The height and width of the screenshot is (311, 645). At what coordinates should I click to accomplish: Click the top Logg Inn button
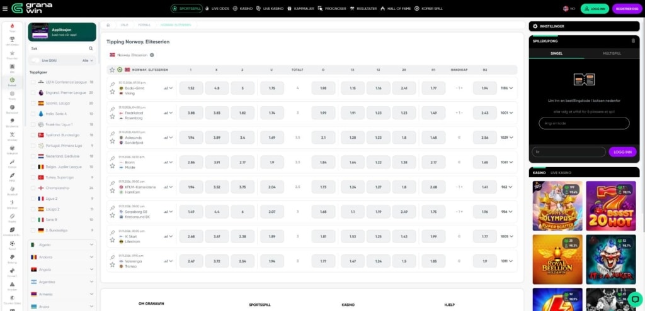(x=595, y=9)
